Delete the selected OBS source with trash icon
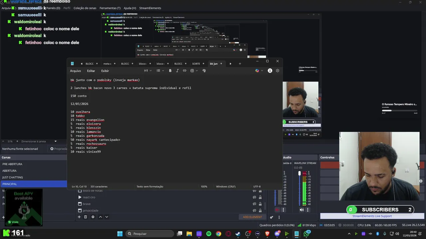Screen dimensions: 426x239 click(86, 217)
